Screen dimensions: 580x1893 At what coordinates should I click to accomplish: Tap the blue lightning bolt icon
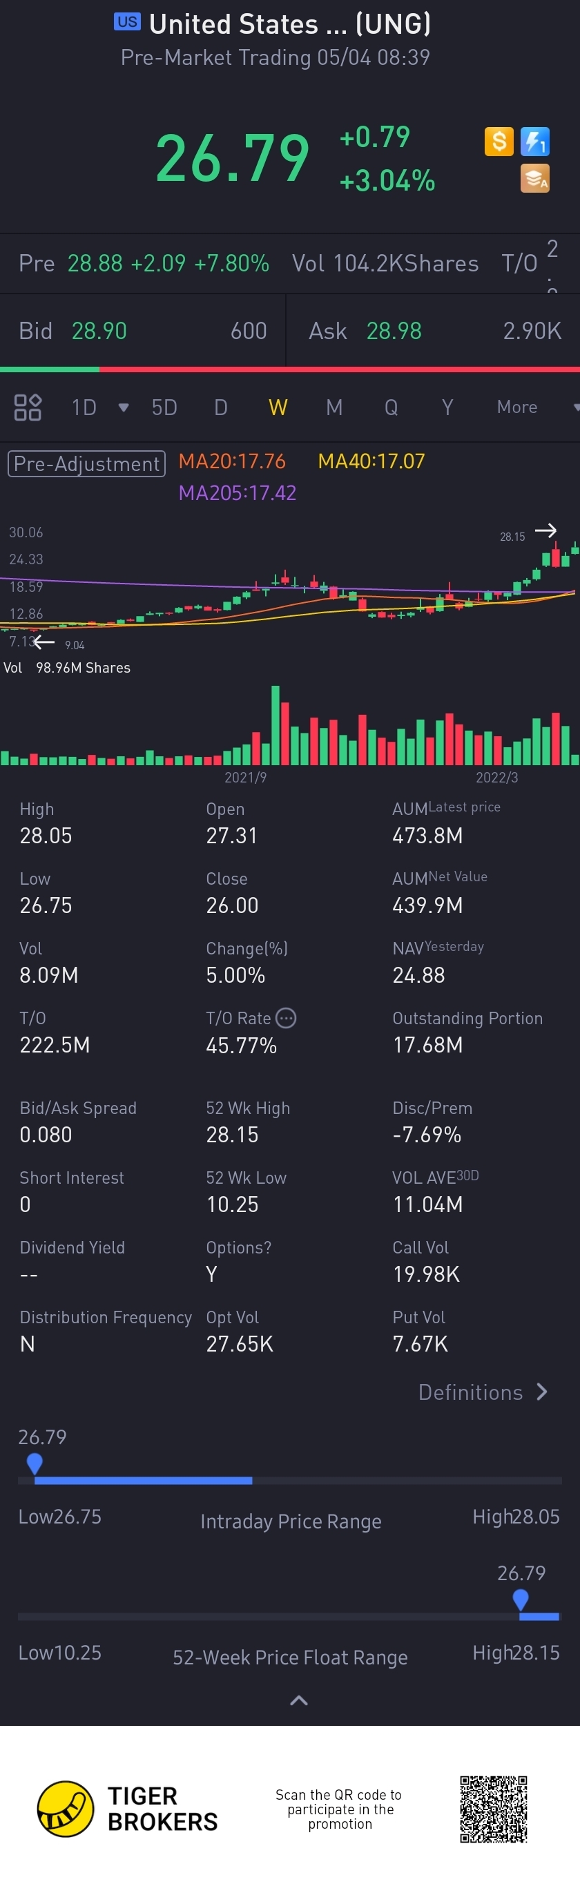(x=534, y=141)
